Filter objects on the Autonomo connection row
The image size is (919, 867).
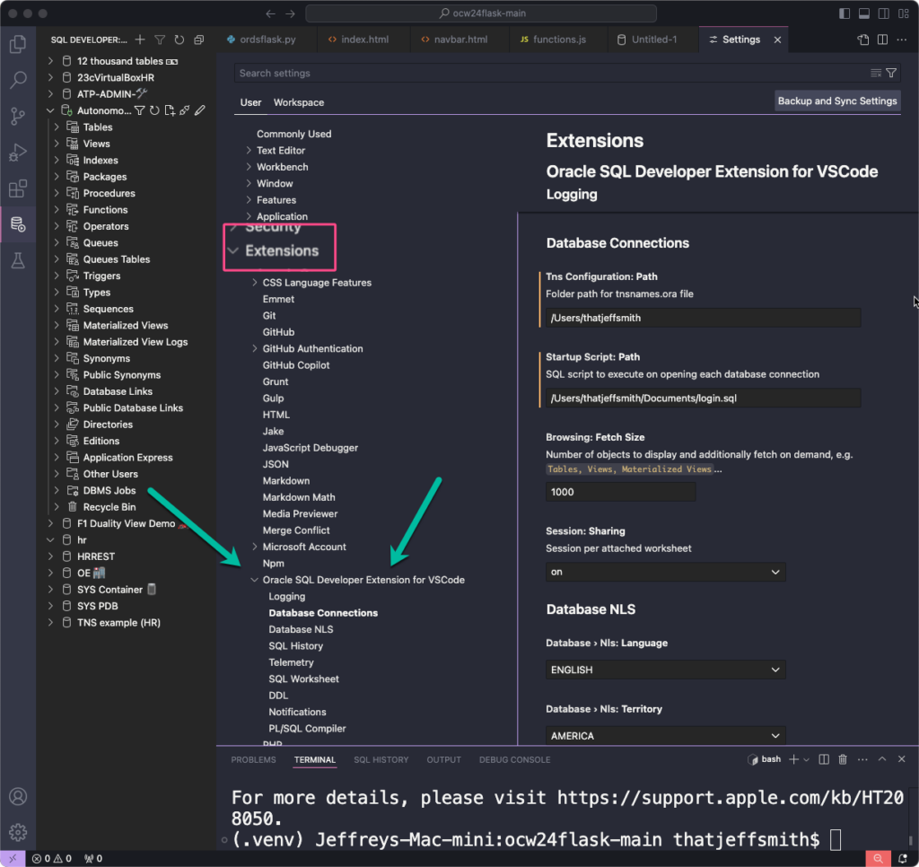(139, 110)
